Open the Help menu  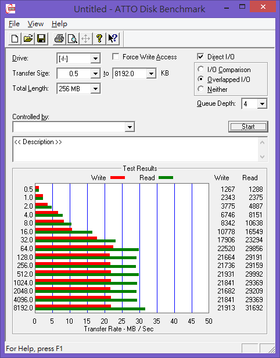tap(59, 24)
